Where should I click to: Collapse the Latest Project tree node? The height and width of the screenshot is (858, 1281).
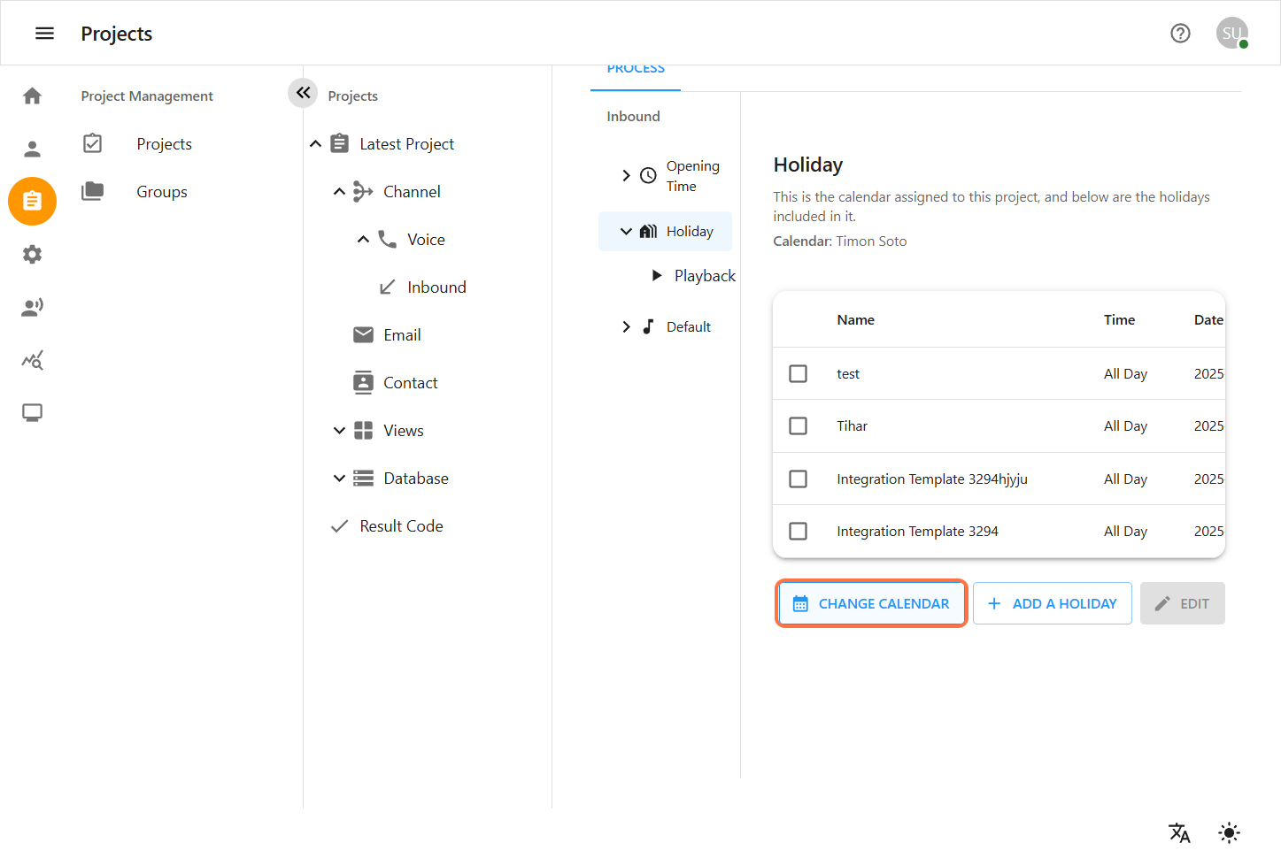316,144
